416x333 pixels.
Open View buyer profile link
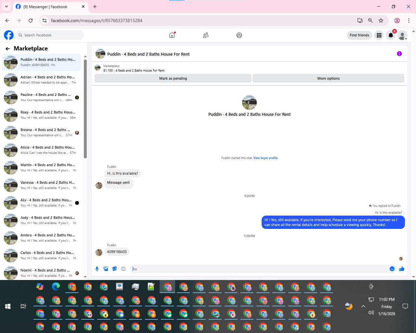(266, 158)
